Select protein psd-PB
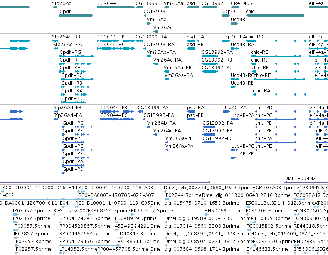This screenshot has width=328, height=255. pos(195,115)
